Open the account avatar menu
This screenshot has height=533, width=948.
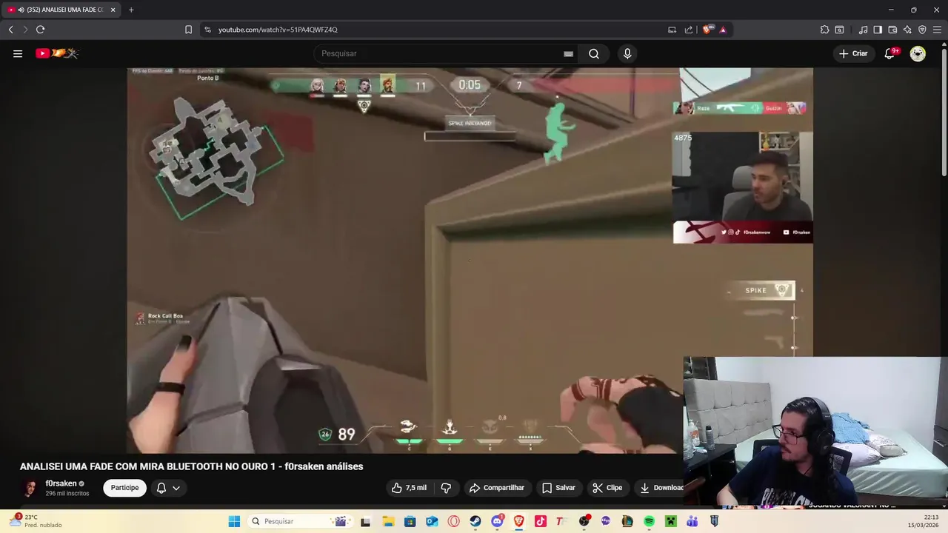pos(918,53)
